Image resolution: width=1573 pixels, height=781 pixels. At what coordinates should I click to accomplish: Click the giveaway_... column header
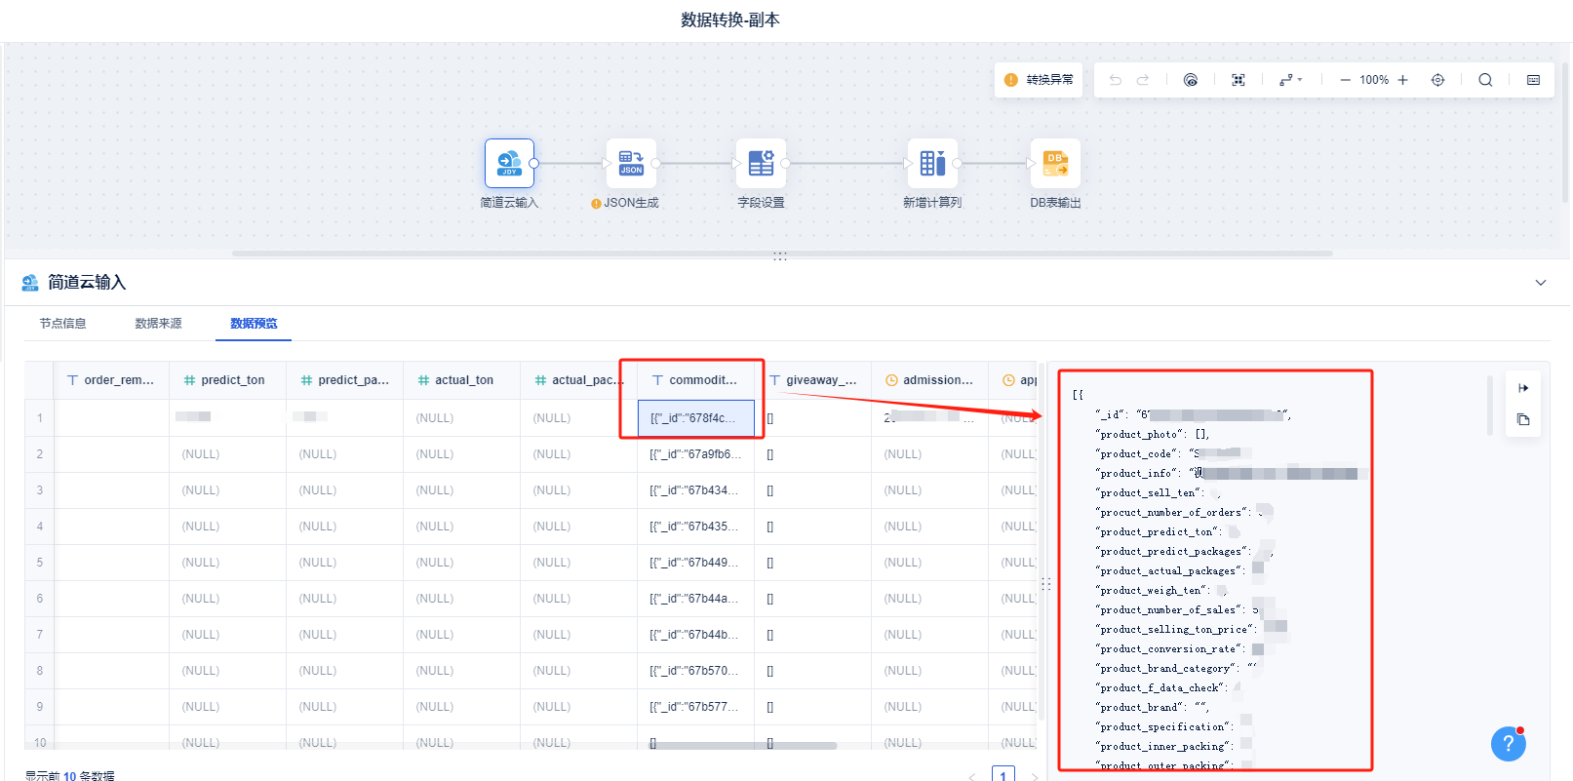click(x=812, y=380)
